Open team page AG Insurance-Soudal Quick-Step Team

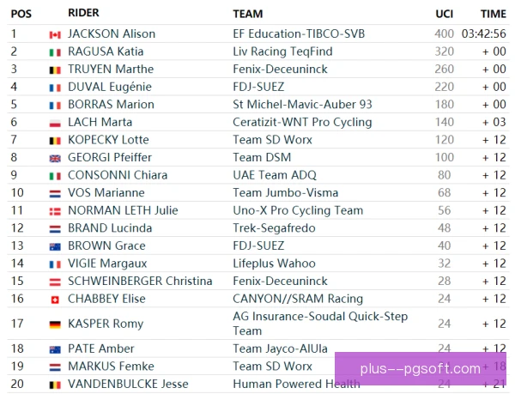[x=320, y=324]
